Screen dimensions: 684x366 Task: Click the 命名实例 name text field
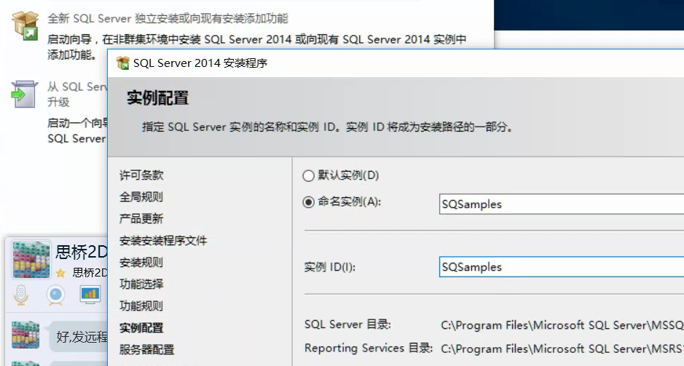561,204
